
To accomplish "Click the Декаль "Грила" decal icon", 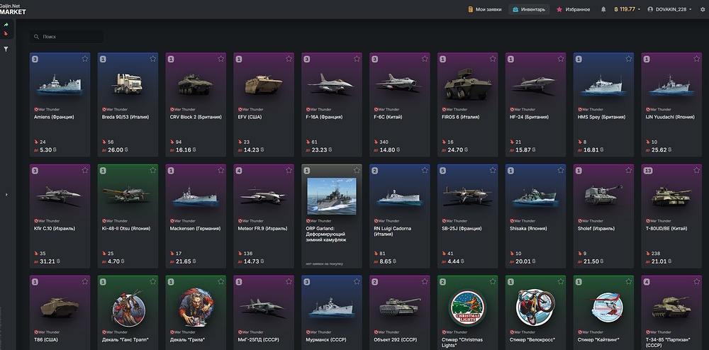I will [x=196, y=308].
